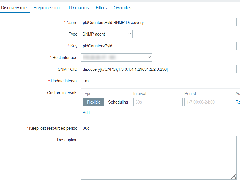Edit the Keep lost resources period field
240x182 pixels.
[107, 128]
